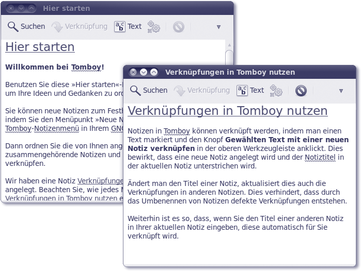Minimize the Verknüpfungen in Tomboy nutzen window
This screenshot has width=361, height=271.
(x=144, y=73)
